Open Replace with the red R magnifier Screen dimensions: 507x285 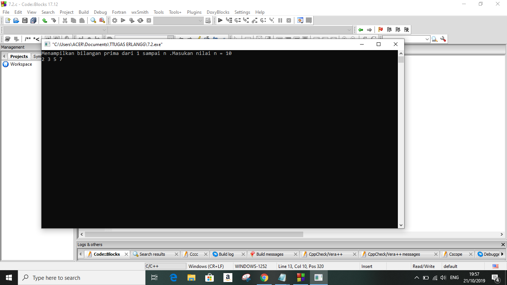tap(102, 20)
